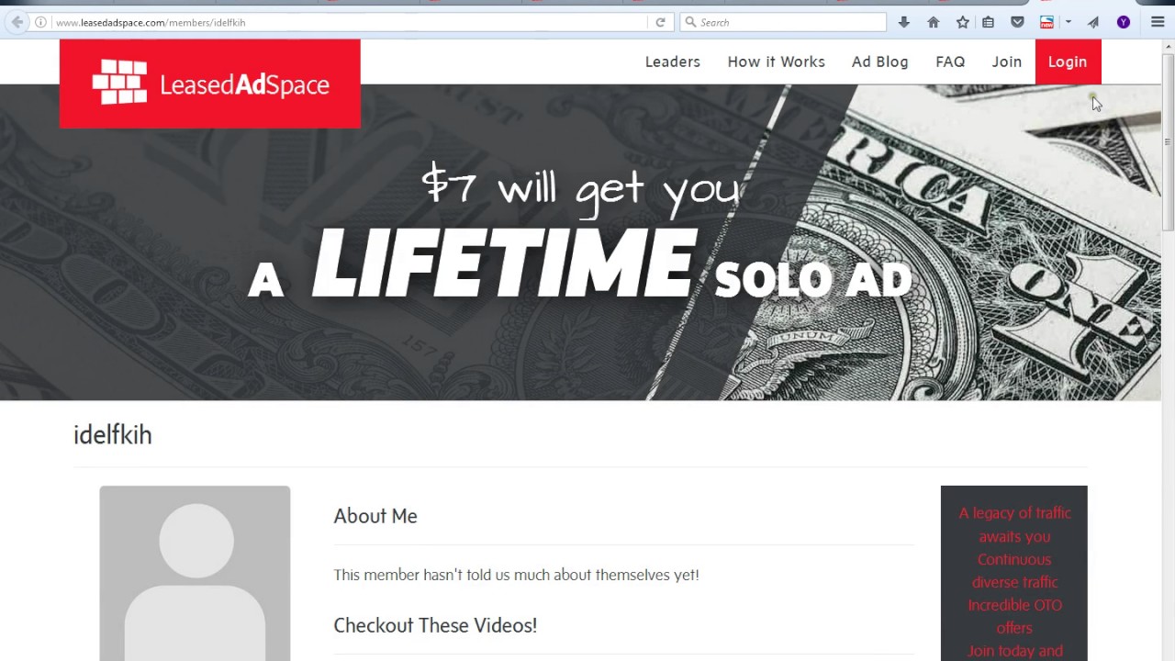This screenshot has height=661, width=1175.
Task: Click the 'idelfkih' member name heading
Action: point(112,435)
